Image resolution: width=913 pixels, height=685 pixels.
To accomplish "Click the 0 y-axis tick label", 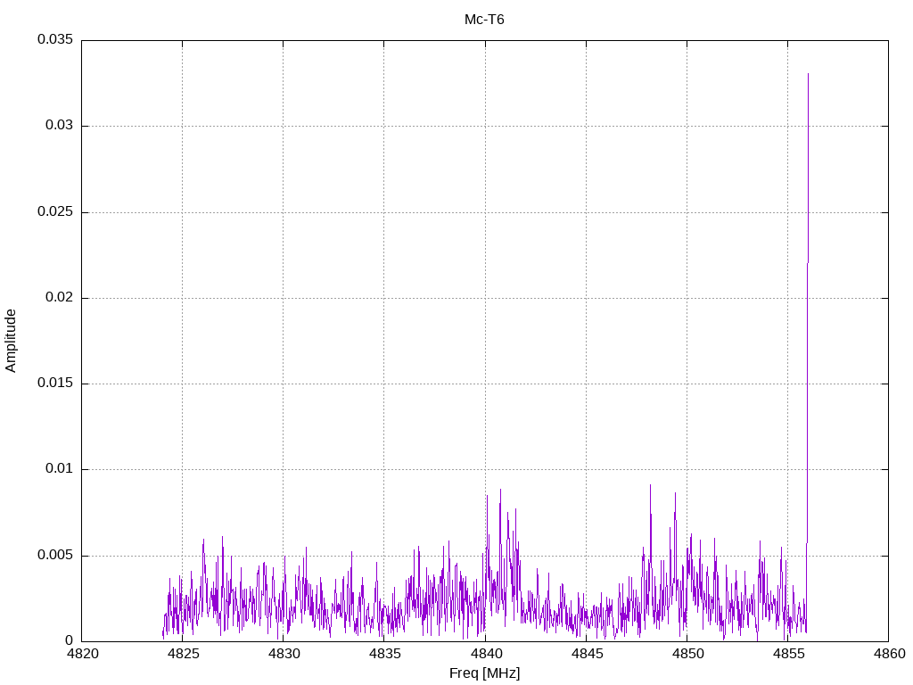I will click(70, 640).
